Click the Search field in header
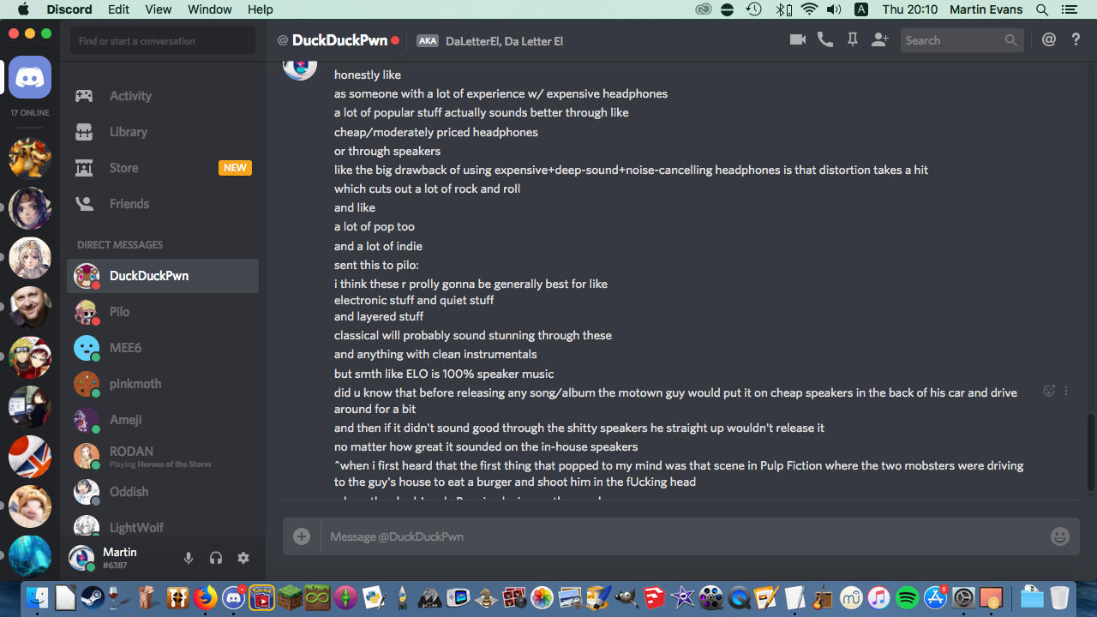The image size is (1097, 617). [x=962, y=40]
